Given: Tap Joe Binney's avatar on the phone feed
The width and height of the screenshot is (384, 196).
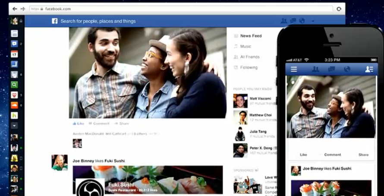Looking at the screenshot, I should pyautogui.click(x=296, y=171).
